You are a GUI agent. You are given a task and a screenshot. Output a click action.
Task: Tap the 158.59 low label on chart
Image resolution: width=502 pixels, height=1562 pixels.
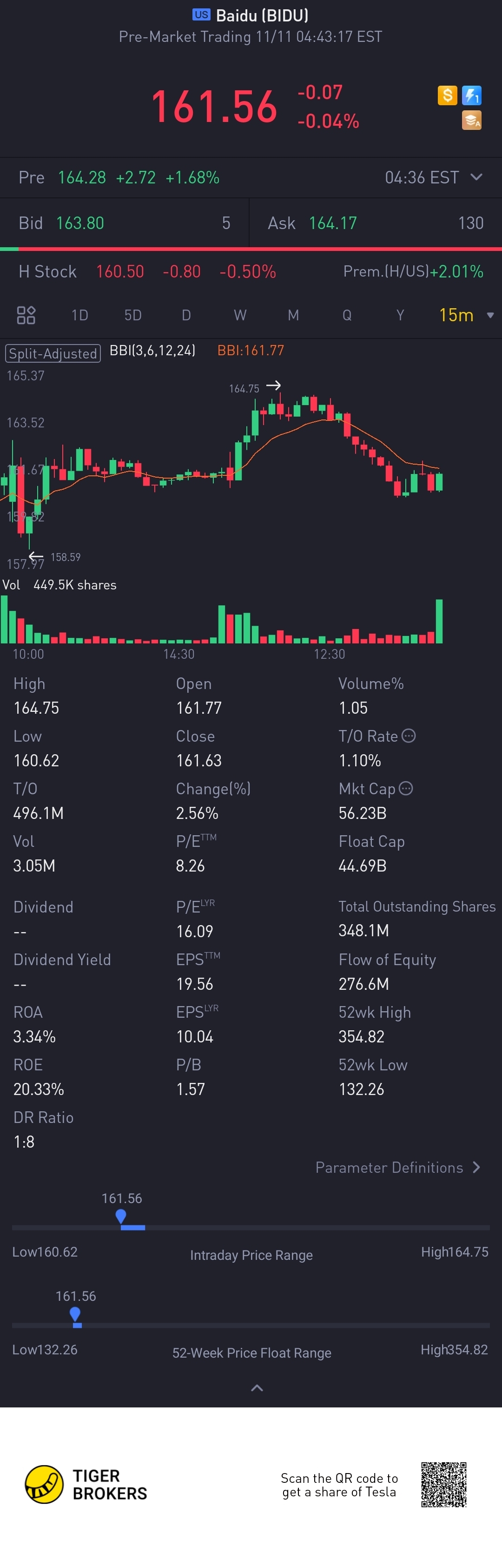click(66, 557)
